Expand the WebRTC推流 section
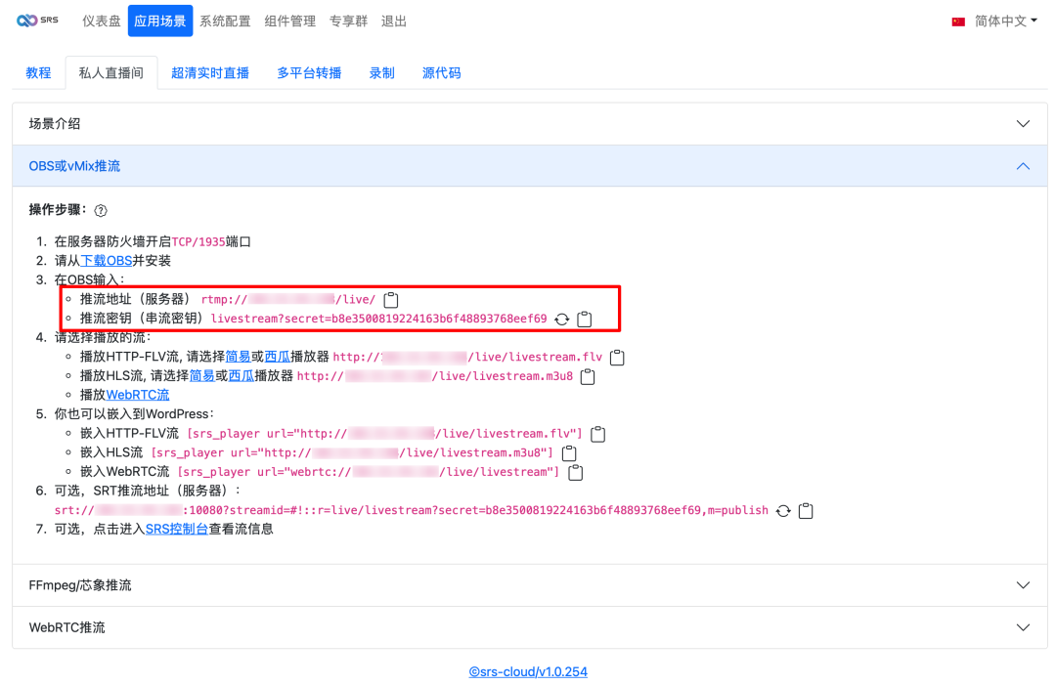 (529, 627)
